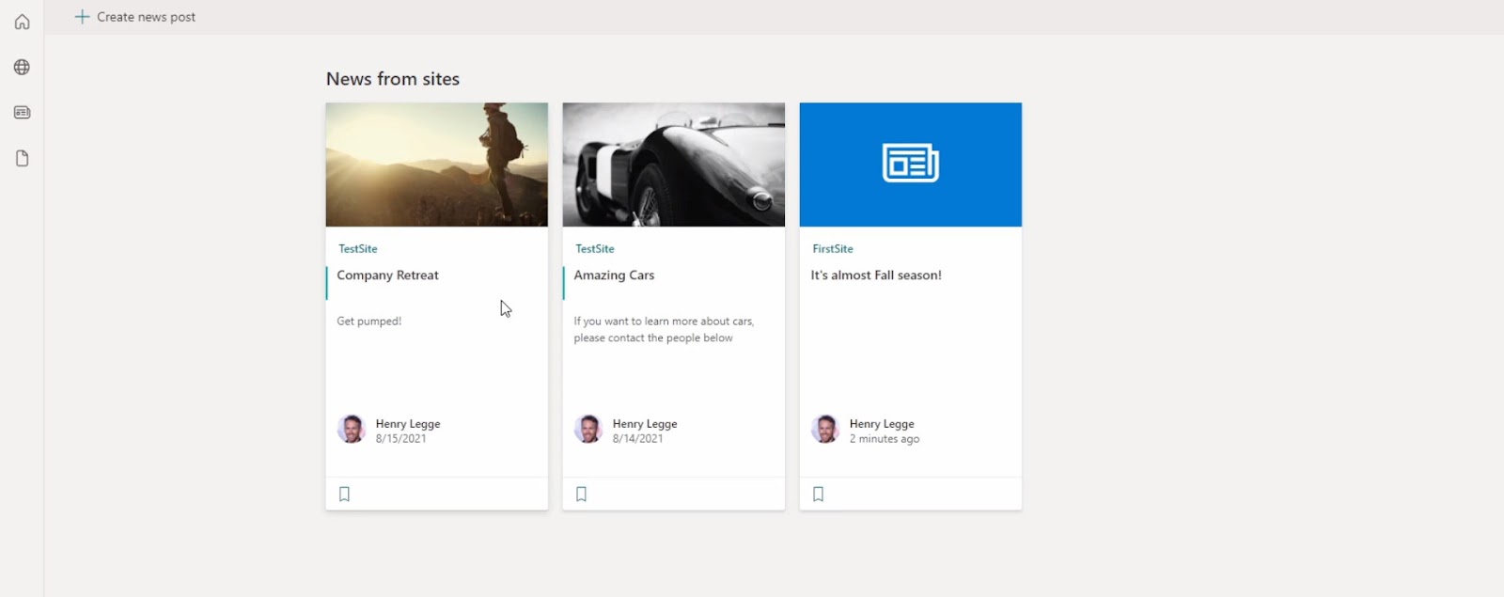This screenshot has height=597, width=1504.
Task: Click the 8/15/2021 date
Action: [x=401, y=439]
